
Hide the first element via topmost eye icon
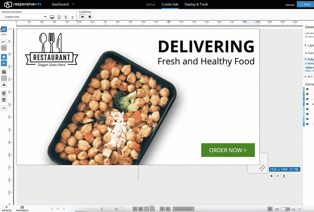click(x=307, y=89)
